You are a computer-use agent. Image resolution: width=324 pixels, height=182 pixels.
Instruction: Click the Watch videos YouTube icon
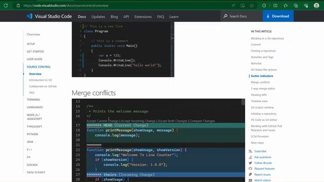pyautogui.click(x=251, y=180)
